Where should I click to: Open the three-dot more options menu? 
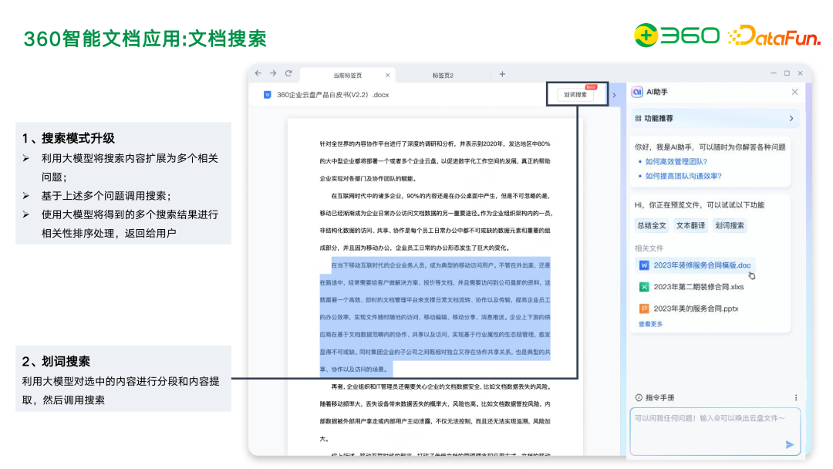click(796, 397)
